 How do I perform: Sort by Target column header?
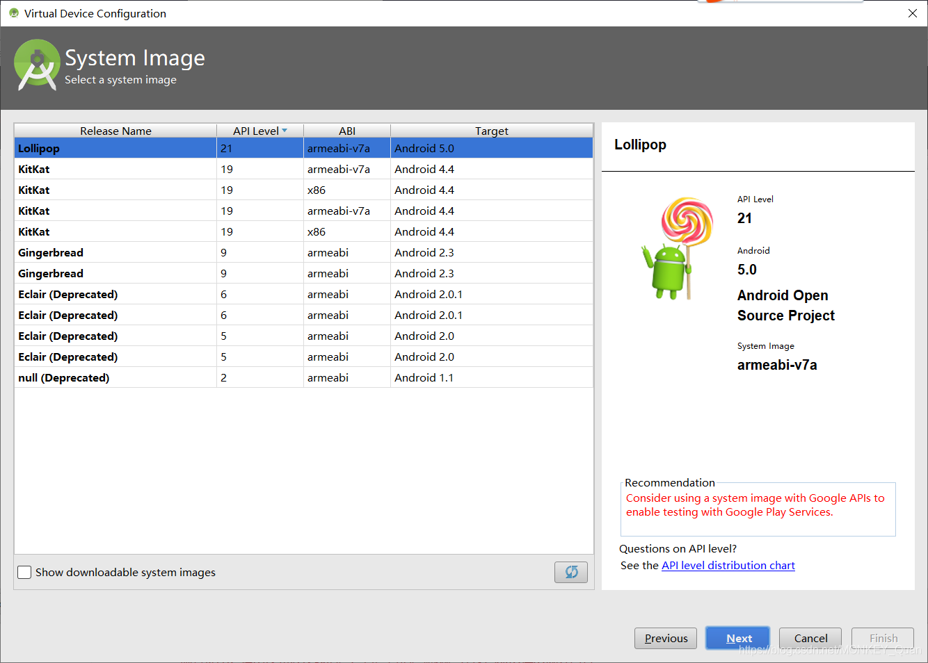tap(492, 131)
